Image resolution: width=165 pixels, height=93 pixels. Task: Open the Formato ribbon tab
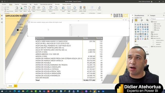pyautogui.click(x=57, y=4)
